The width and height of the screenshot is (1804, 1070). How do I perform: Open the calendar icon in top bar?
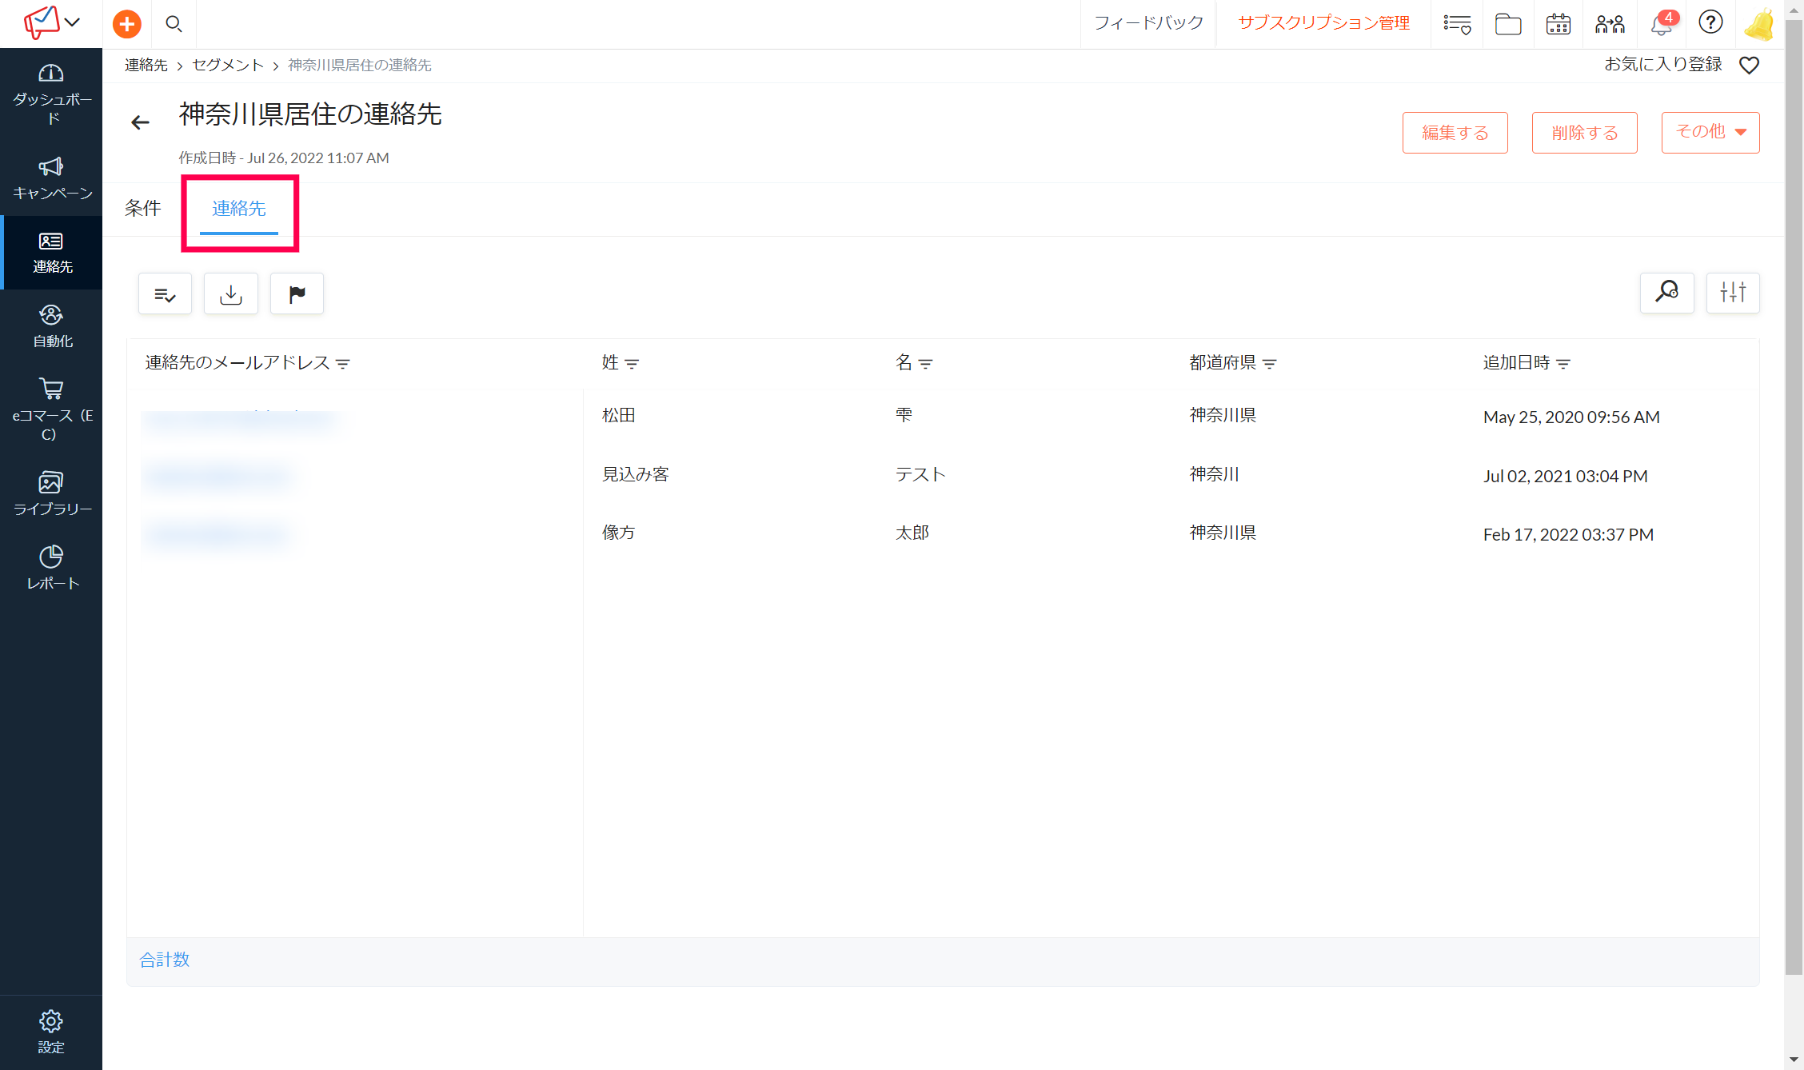pyautogui.click(x=1558, y=24)
